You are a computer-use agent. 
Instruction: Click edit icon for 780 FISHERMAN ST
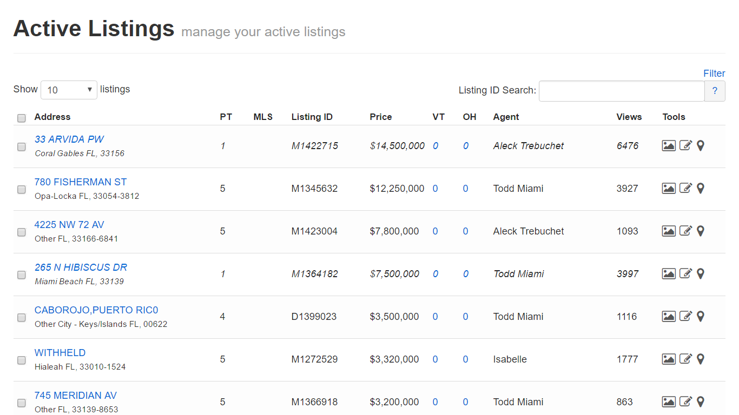point(685,188)
